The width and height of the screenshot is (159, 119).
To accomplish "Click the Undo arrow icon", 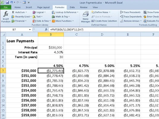I will point(12,2).
